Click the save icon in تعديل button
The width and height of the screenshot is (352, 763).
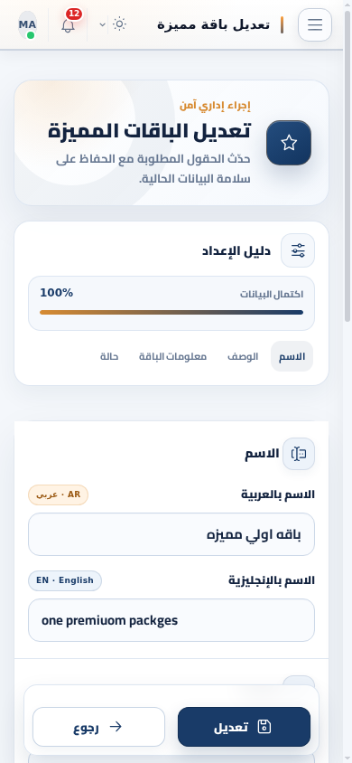pyautogui.click(x=264, y=727)
